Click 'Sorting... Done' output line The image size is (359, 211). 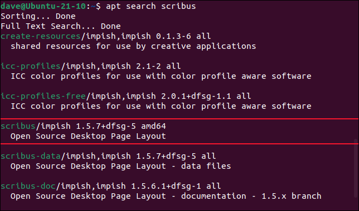38,16
